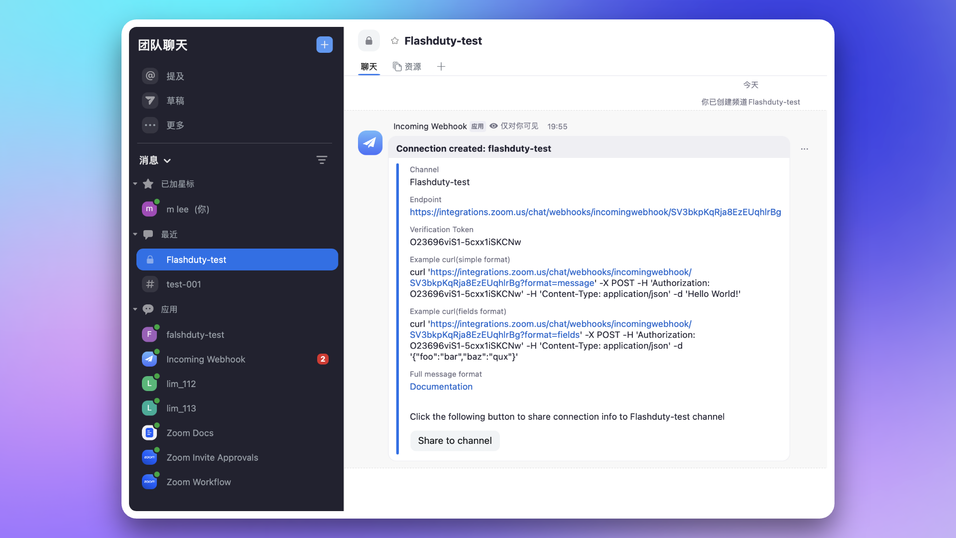Click the m lee avatar
This screenshot has width=956, height=538.
[149, 209]
